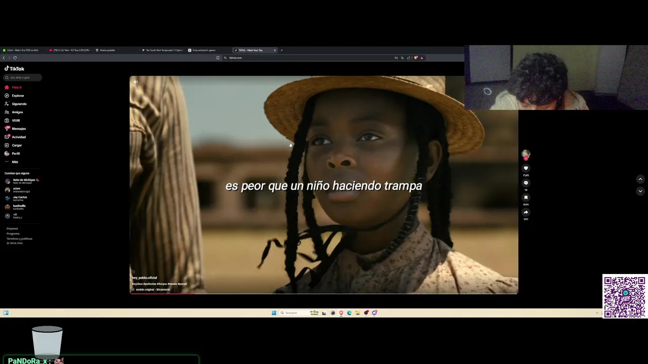Go back in the browser
The width and height of the screenshot is (648, 364).
coord(4,58)
